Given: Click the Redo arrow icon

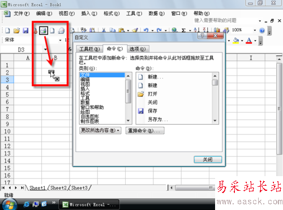Looking at the screenshot, I should tap(160, 30).
